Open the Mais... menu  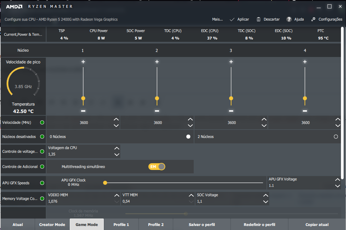tap(217, 20)
